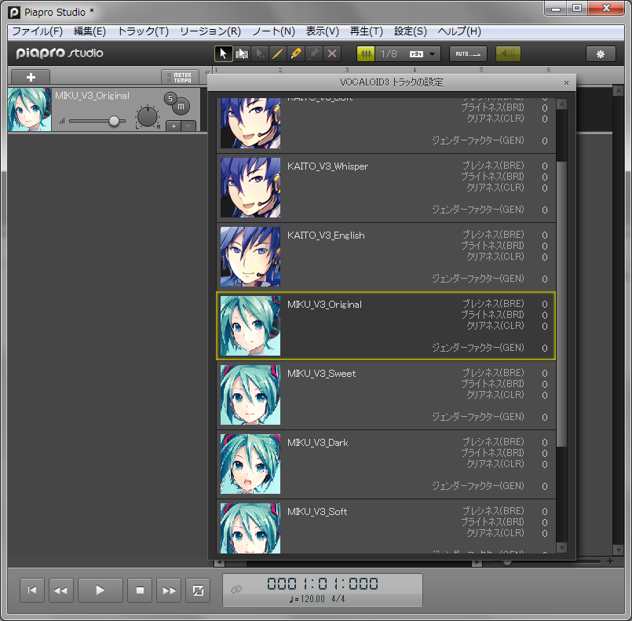Image resolution: width=632 pixels, height=621 pixels.
Task: Add a new track with the plus button
Action: click(x=31, y=77)
